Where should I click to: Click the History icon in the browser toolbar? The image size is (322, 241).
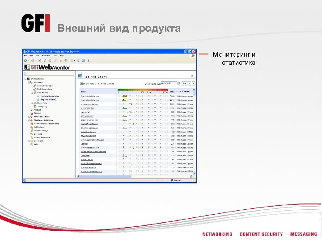click(x=66, y=60)
